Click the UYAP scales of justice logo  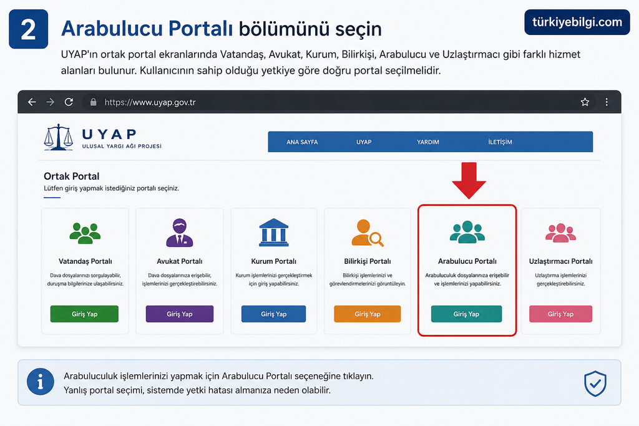tap(58, 137)
